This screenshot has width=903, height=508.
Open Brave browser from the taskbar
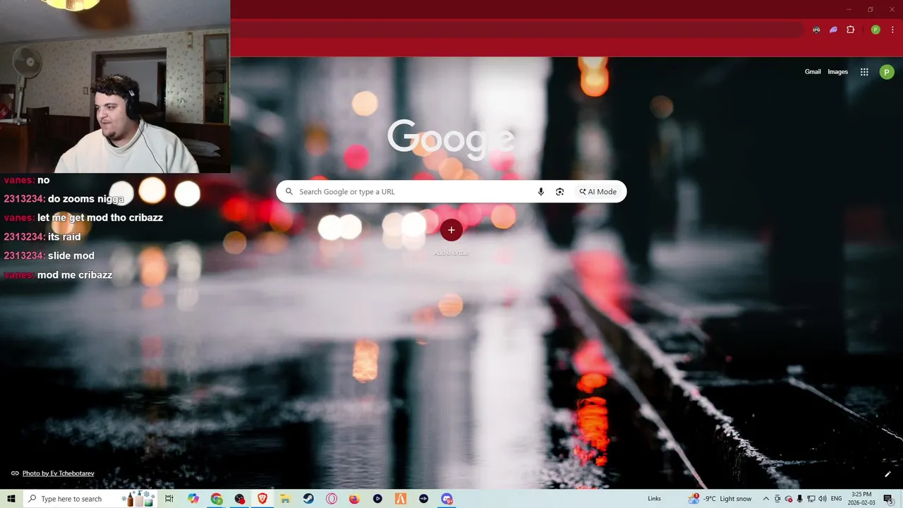[262, 499]
